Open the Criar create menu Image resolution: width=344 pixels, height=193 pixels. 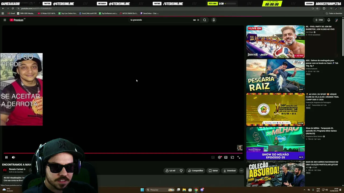[x=319, y=20]
